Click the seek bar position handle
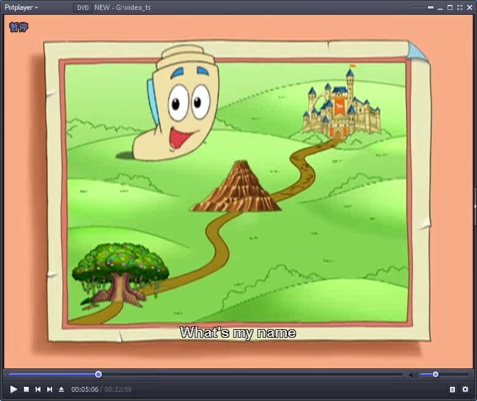Viewport: 477px width, 401px height. tap(98, 374)
